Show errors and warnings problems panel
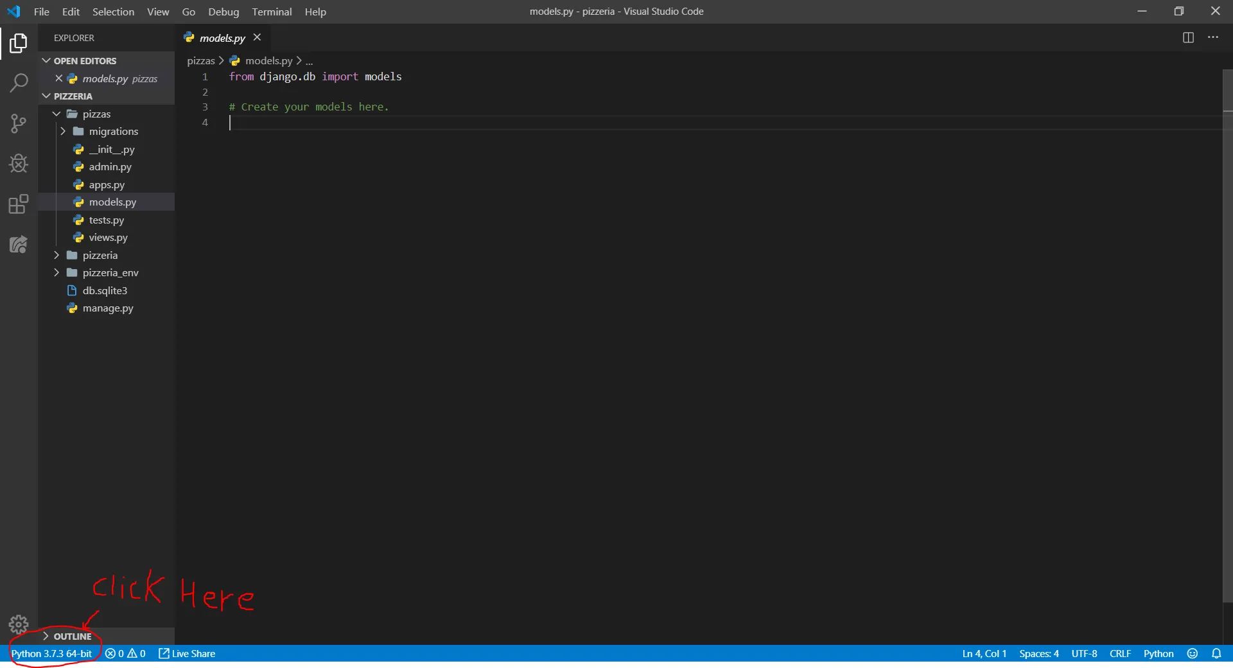This screenshot has width=1233, height=668. [x=125, y=653]
